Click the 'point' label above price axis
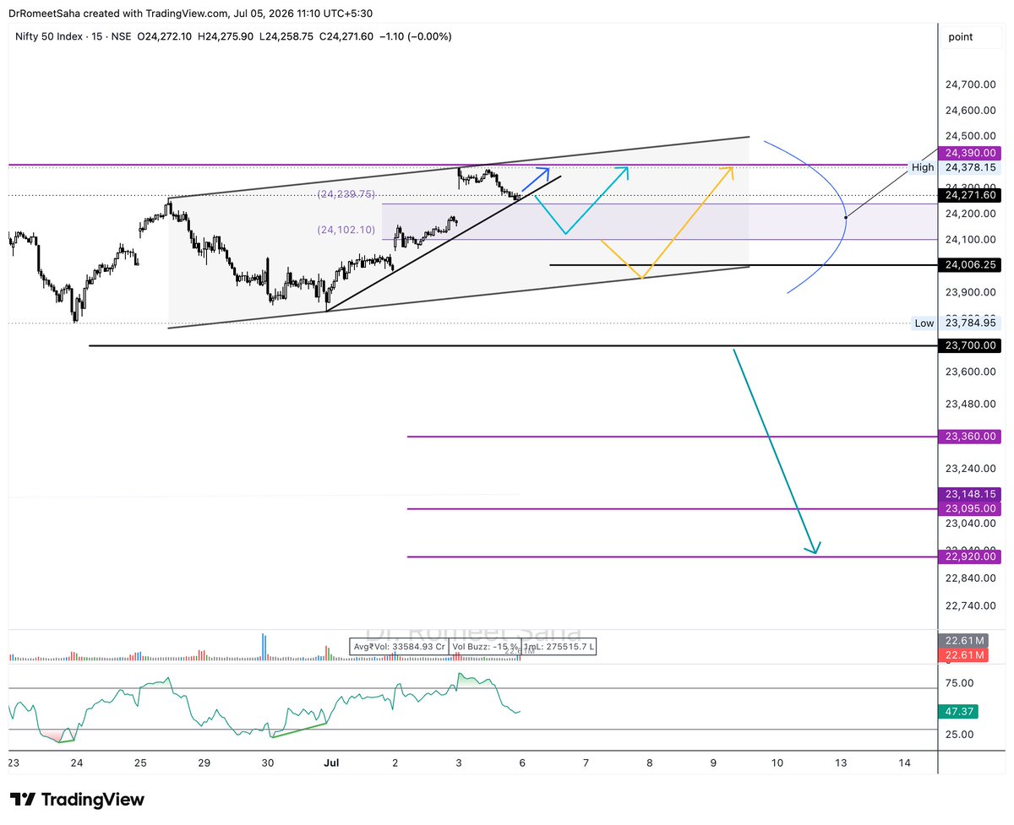 point(960,36)
